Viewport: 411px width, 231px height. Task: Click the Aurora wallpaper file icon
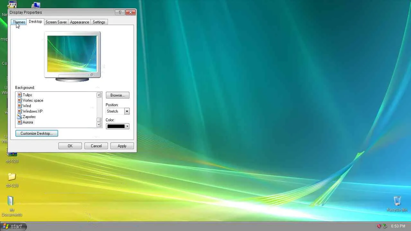click(x=20, y=122)
